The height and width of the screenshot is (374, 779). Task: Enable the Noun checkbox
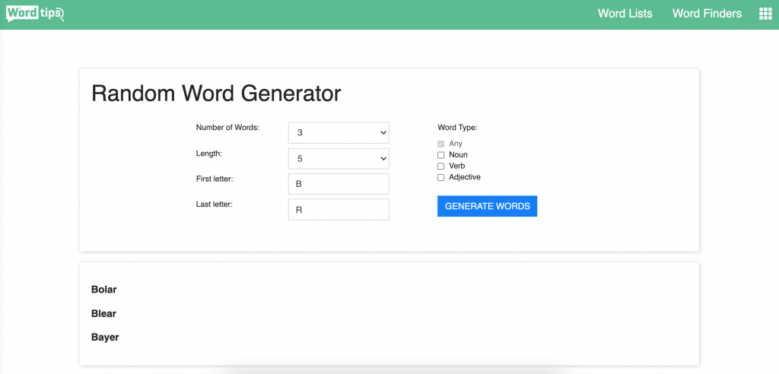pos(441,155)
